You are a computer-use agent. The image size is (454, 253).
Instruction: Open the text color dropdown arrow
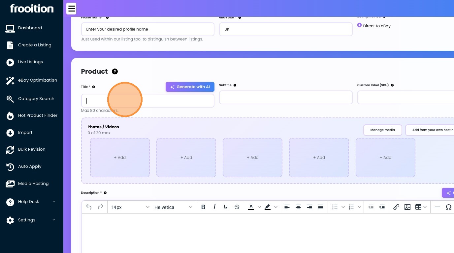tap(259, 207)
